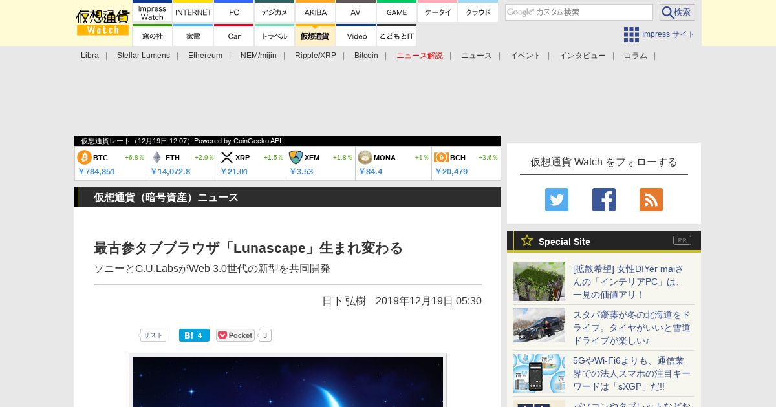Screen dimensions: 776x407
Task: Read the 5GやWi-Fi6よりも article link
Action: 632,373
